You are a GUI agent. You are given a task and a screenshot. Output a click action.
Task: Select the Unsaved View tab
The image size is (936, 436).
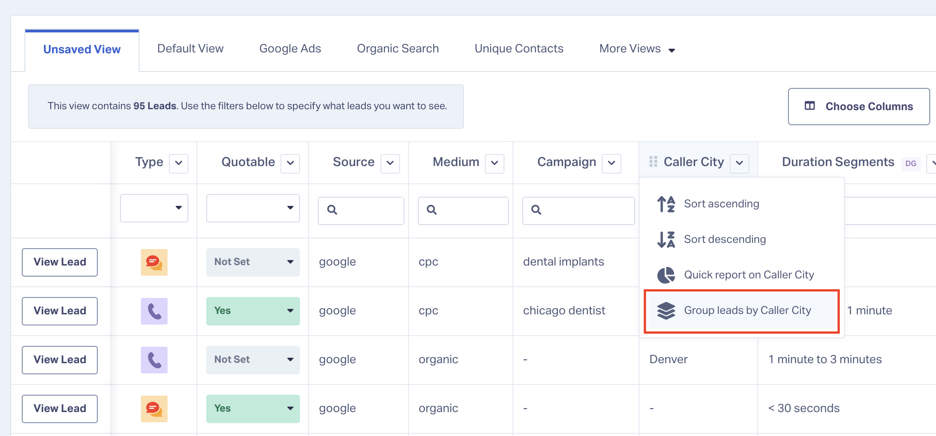pyautogui.click(x=82, y=49)
